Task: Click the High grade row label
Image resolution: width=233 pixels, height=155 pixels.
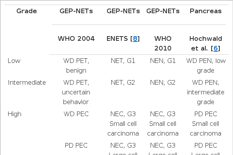Action: pos(14,114)
